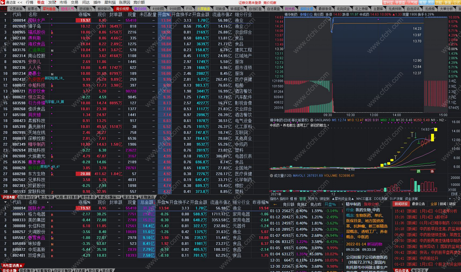Screen dimensions: 461x272
Task: Click the 电报 toolbar button
Action: [x=423, y=2]
